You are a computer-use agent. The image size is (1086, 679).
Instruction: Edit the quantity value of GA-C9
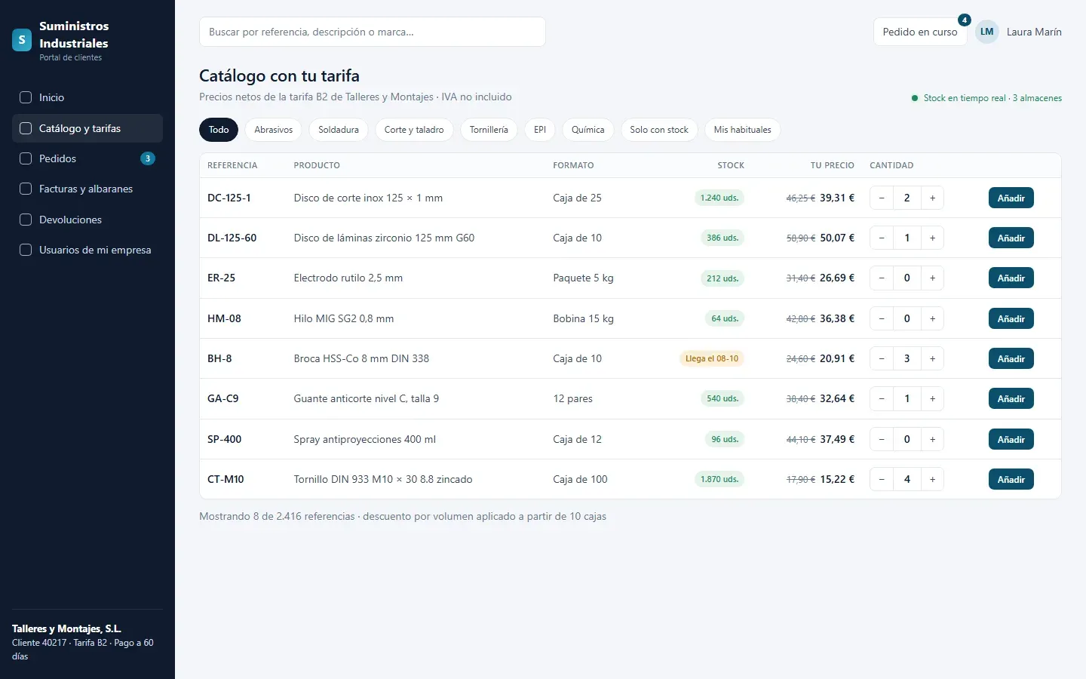tap(907, 399)
